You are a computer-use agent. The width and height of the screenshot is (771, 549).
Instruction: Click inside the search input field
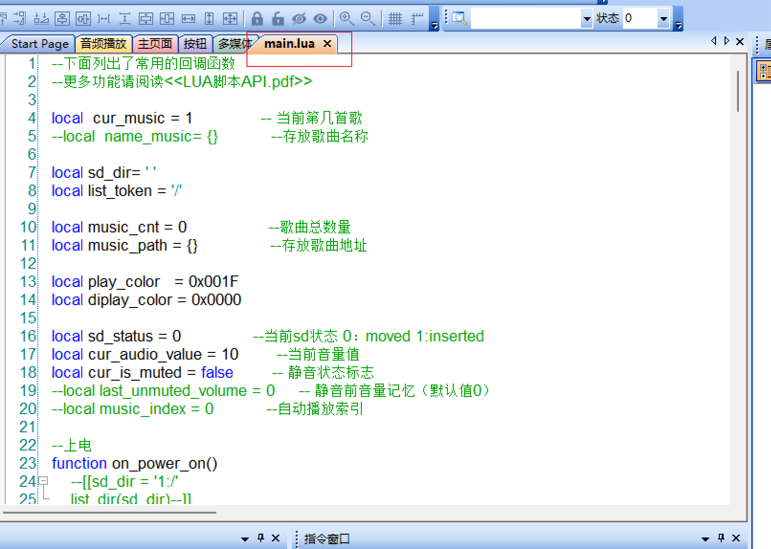526,18
